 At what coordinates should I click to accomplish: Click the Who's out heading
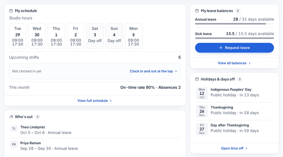pos(24,117)
